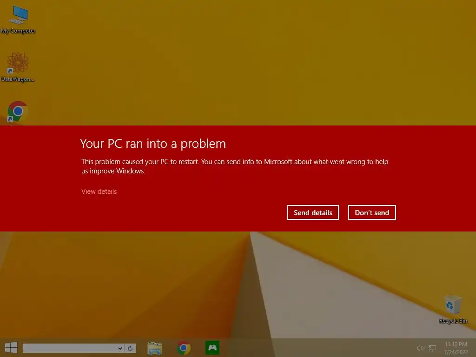Open the My Computer desktop icon
Viewport: 476px width, 357px height.
coord(18,20)
